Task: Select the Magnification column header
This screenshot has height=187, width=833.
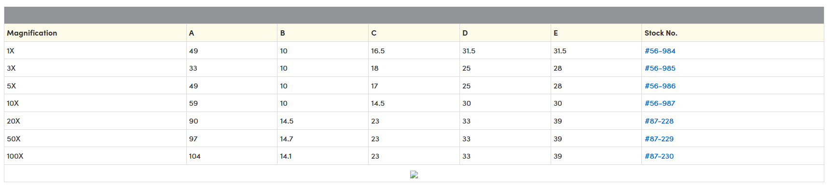Action: click(32, 33)
